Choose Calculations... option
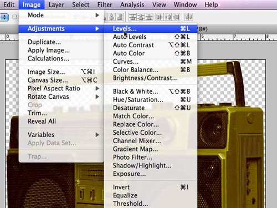This screenshot has height=208, width=277. (x=61, y=58)
